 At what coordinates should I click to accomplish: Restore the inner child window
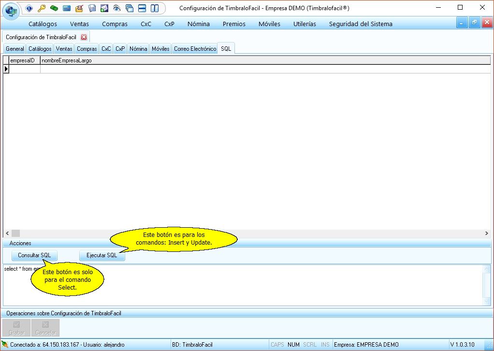[x=474, y=23]
